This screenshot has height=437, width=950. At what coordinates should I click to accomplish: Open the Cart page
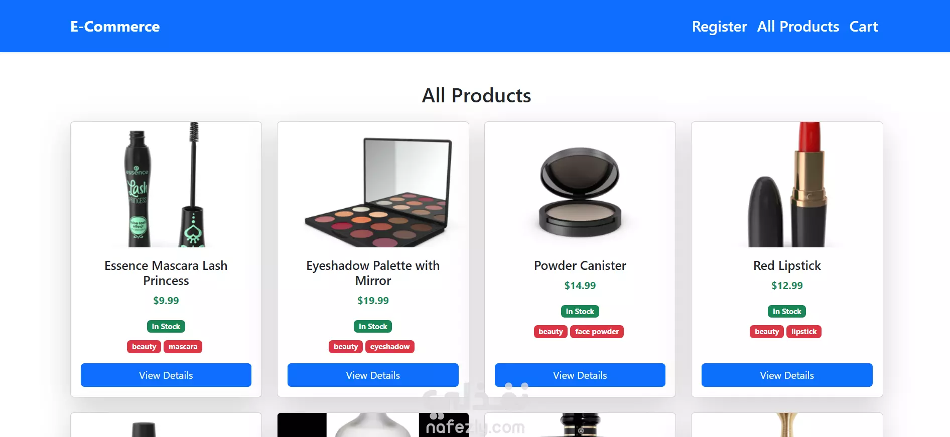click(x=863, y=27)
